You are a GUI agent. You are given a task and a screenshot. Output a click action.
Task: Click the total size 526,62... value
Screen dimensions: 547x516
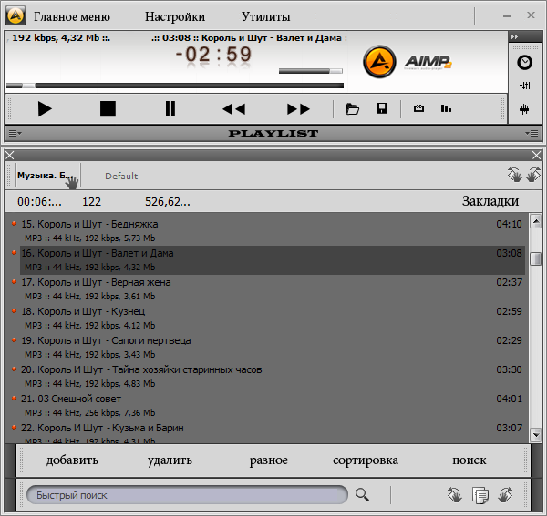[x=168, y=202]
